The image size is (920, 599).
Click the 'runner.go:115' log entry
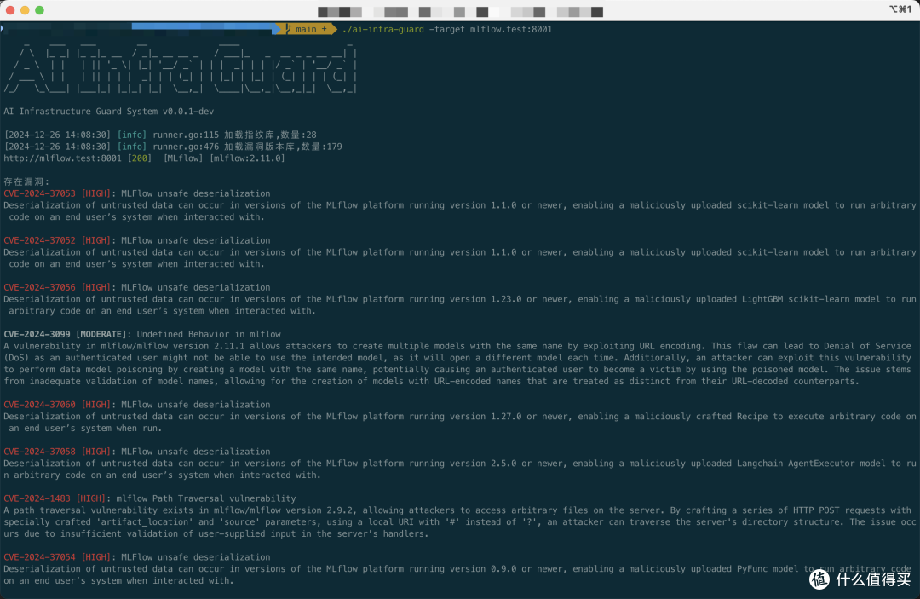click(x=186, y=135)
